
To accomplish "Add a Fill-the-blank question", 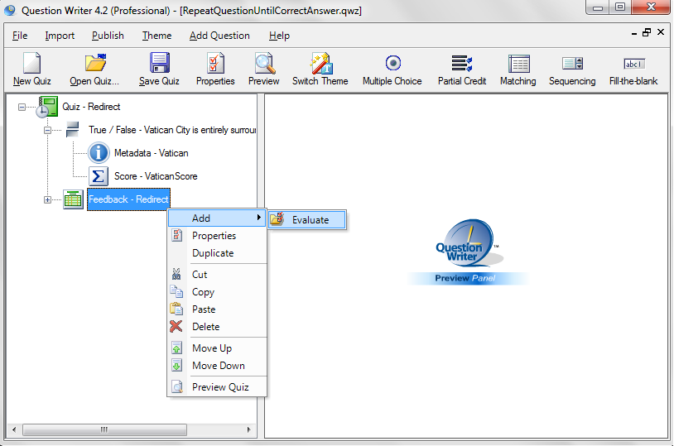I will click(x=634, y=64).
